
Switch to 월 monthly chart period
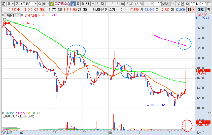tap(83, 4)
